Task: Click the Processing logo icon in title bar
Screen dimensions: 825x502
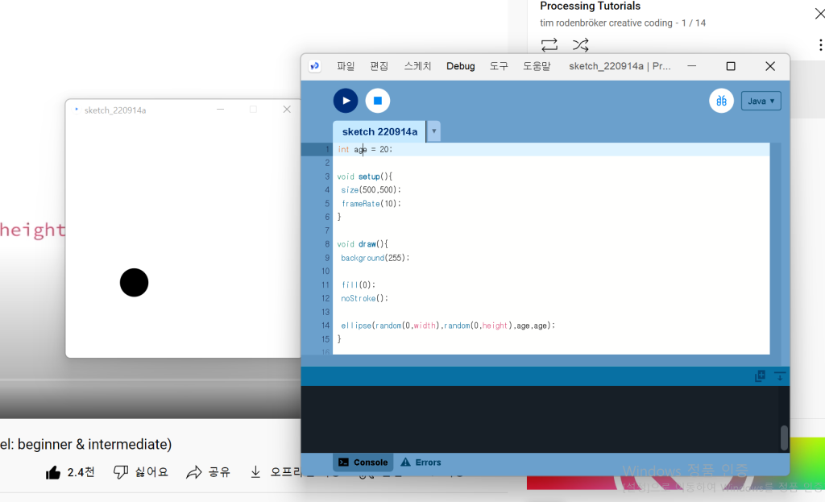Action: tap(315, 66)
